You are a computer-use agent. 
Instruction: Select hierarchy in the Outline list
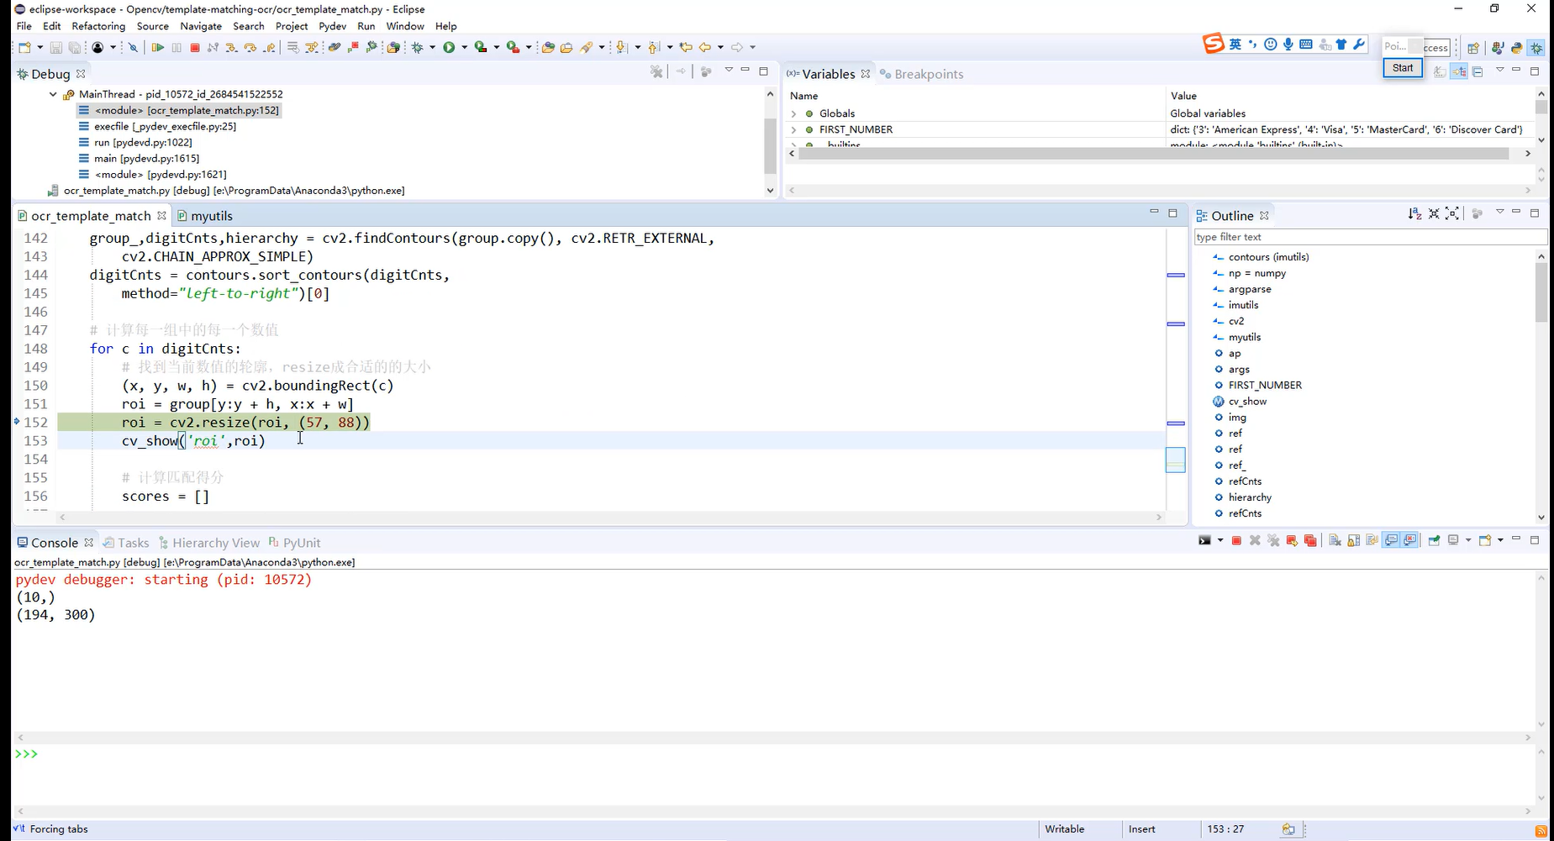pyautogui.click(x=1250, y=497)
